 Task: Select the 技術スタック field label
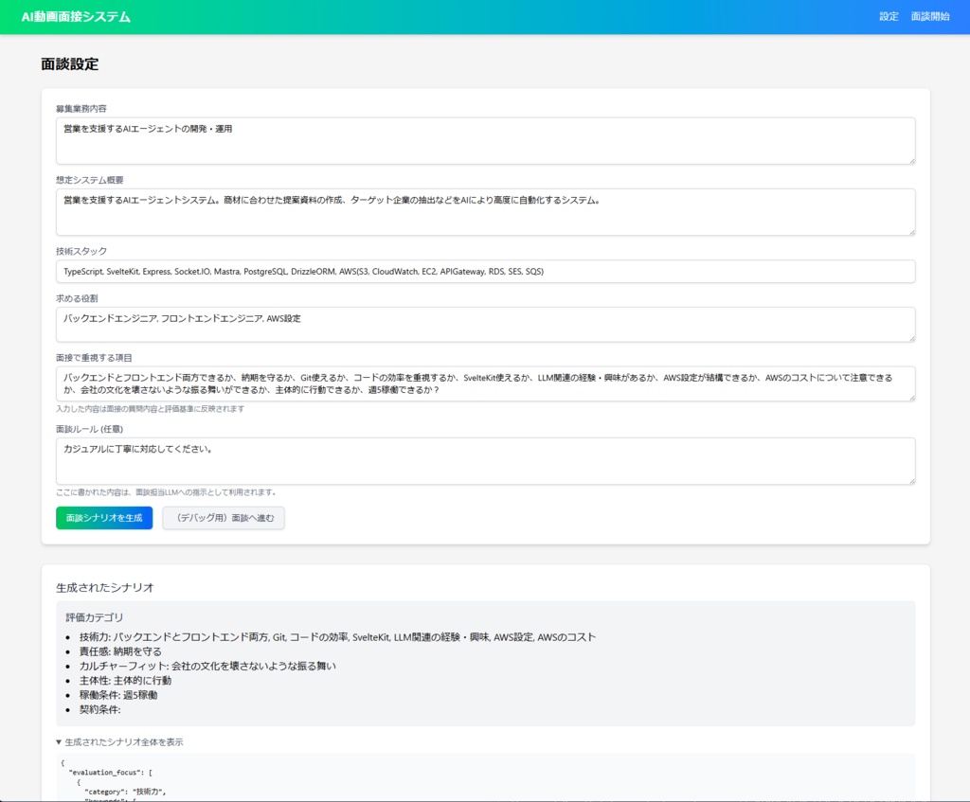point(81,251)
